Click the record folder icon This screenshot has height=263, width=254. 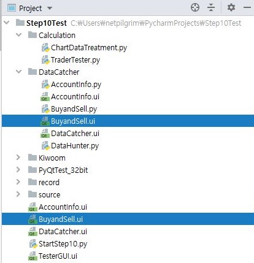(33, 182)
